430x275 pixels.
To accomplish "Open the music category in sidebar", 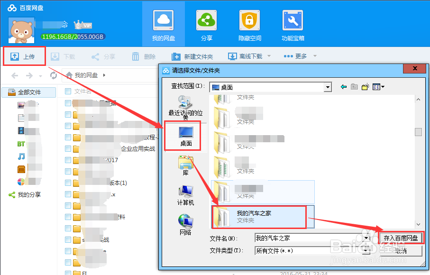I will click(21, 156).
